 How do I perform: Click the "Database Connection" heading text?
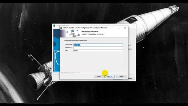[x=90, y=32]
